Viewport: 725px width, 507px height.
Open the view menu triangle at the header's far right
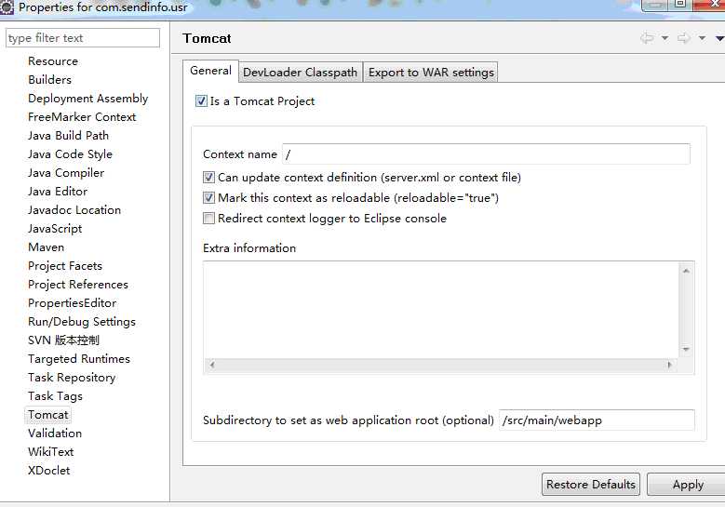[720, 38]
